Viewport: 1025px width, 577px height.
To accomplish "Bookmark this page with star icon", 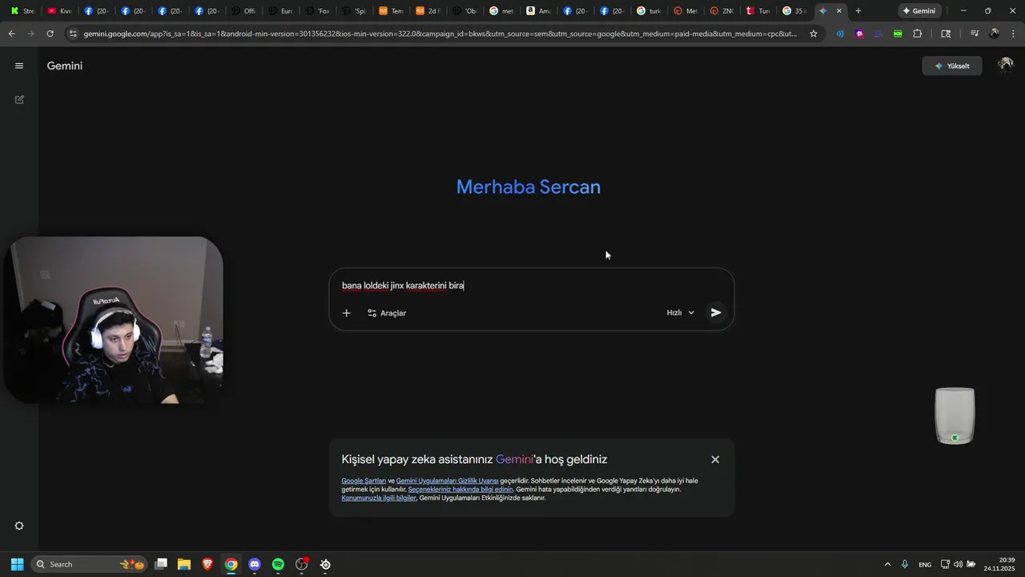I will click(x=814, y=34).
